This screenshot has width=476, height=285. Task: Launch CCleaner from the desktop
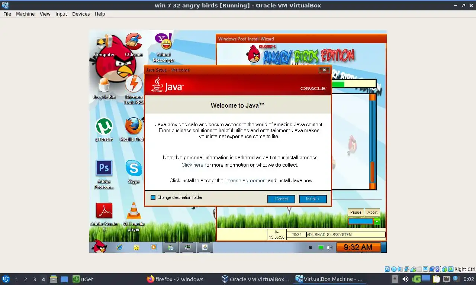tap(134, 46)
